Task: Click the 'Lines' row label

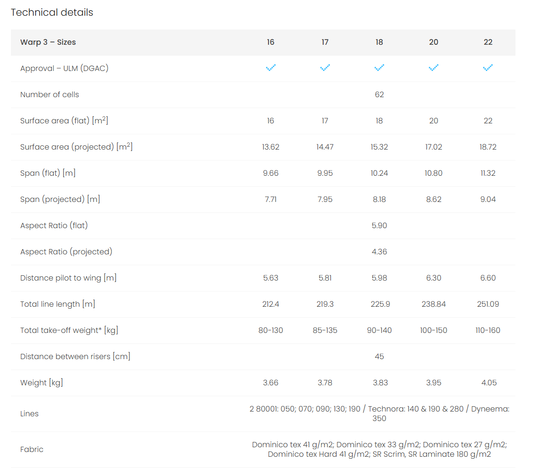Action: tap(30, 414)
